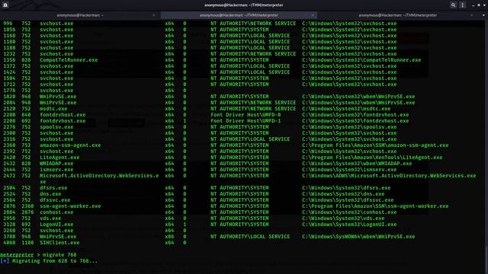Click the dfsrs.exe process name
Viewport: 488px width, 274px height.
tap(53, 188)
